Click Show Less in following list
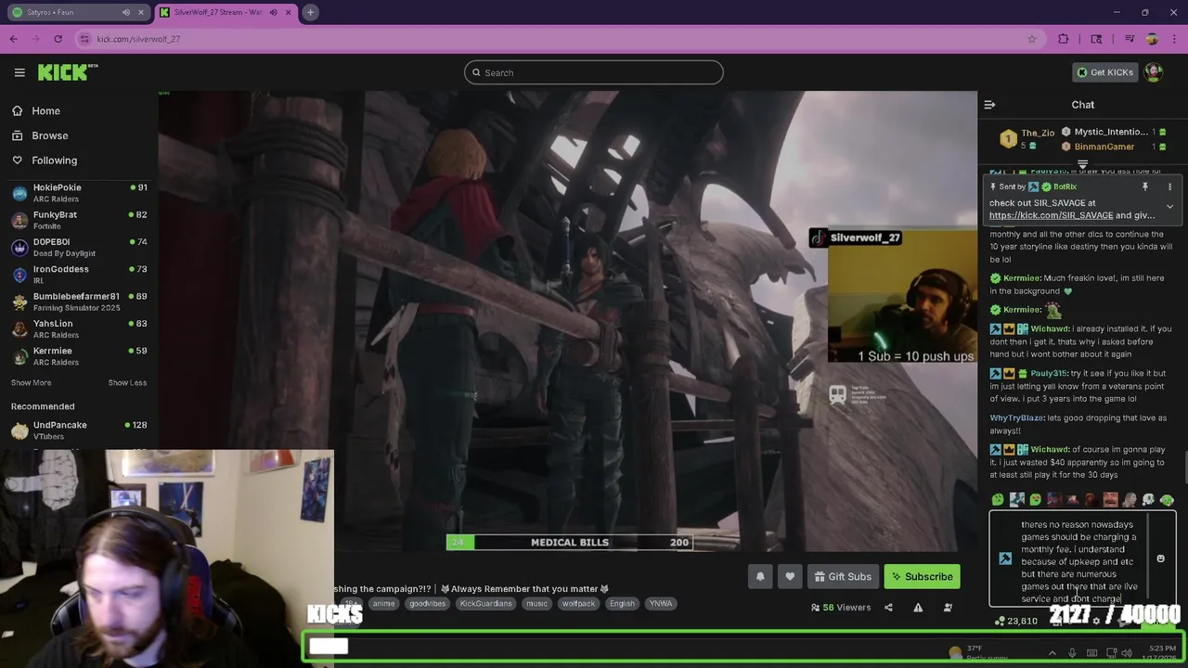The width and height of the screenshot is (1188, 668). pyautogui.click(x=127, y=383)
